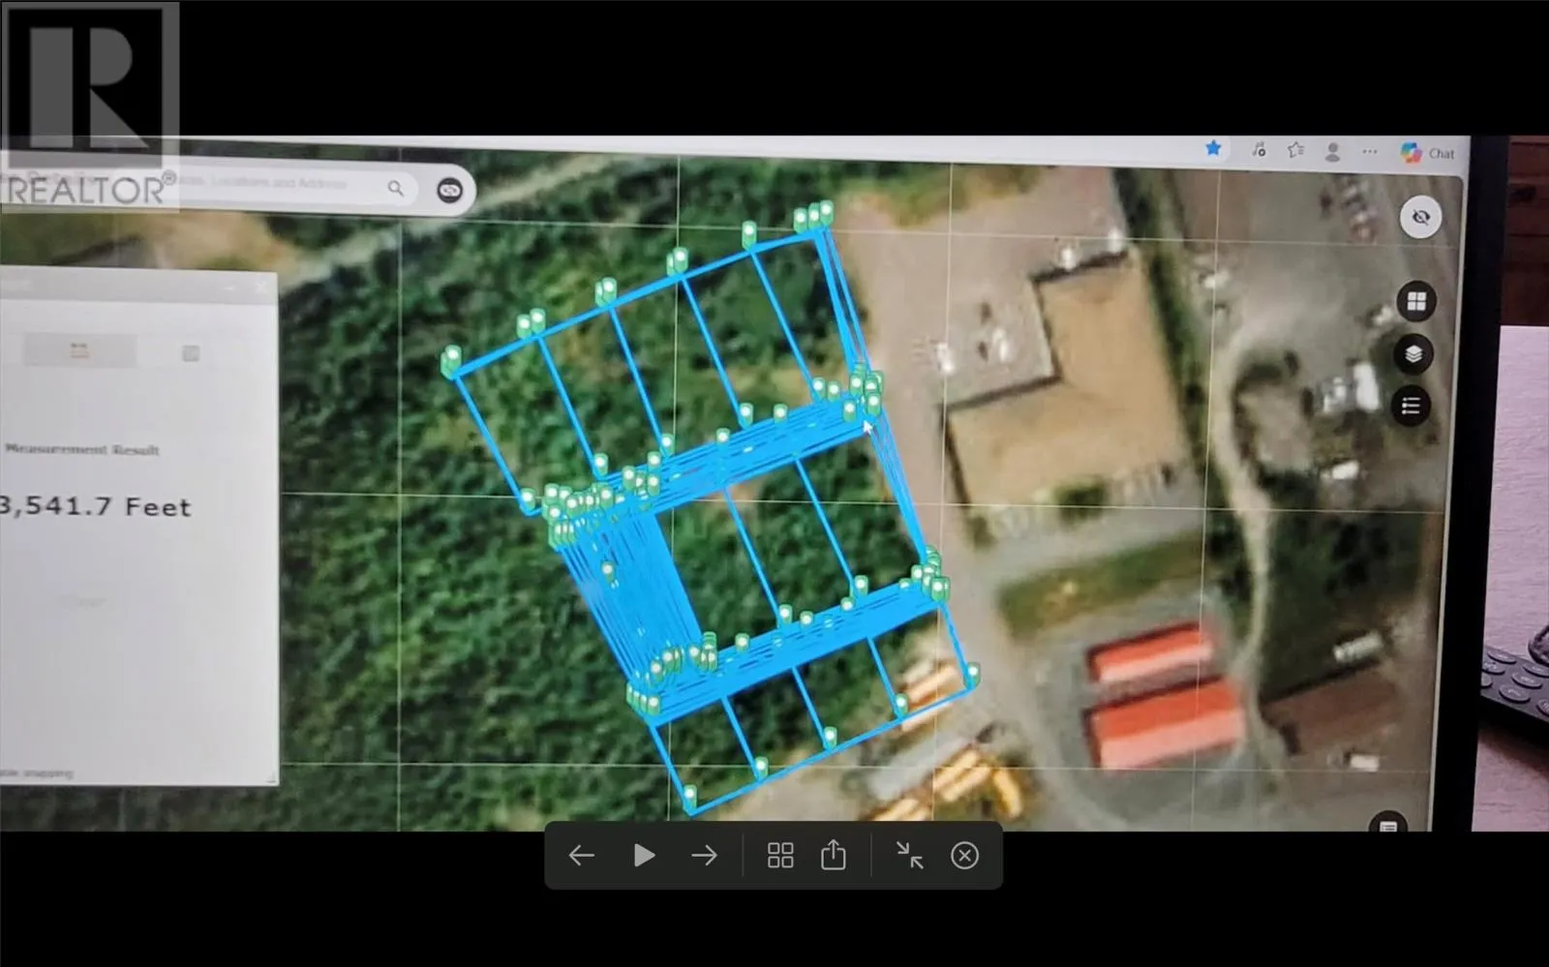Open the browser three-dots menu
The height and width of the screenshot is (967, 1549).
click(x=1369, y=151)
